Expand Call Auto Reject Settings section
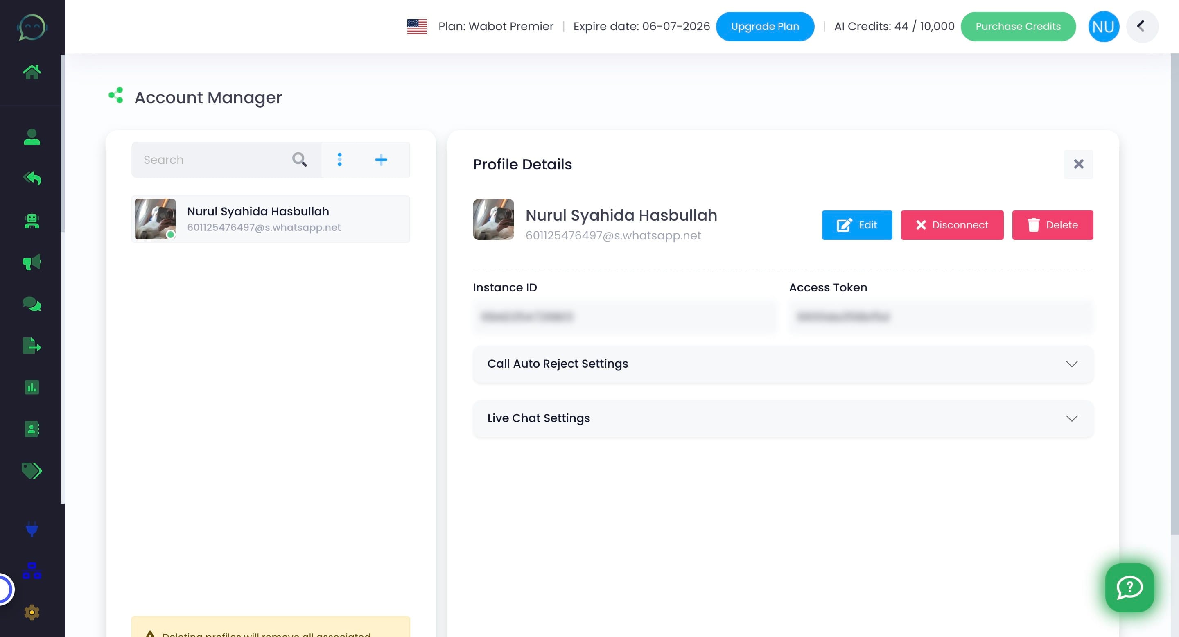Screen dimensions: 1179x637 pos(783,364)
